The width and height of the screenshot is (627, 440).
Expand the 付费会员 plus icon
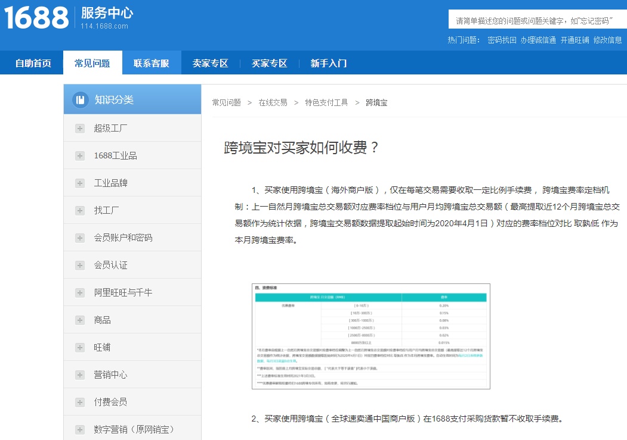tap(80, 402)
